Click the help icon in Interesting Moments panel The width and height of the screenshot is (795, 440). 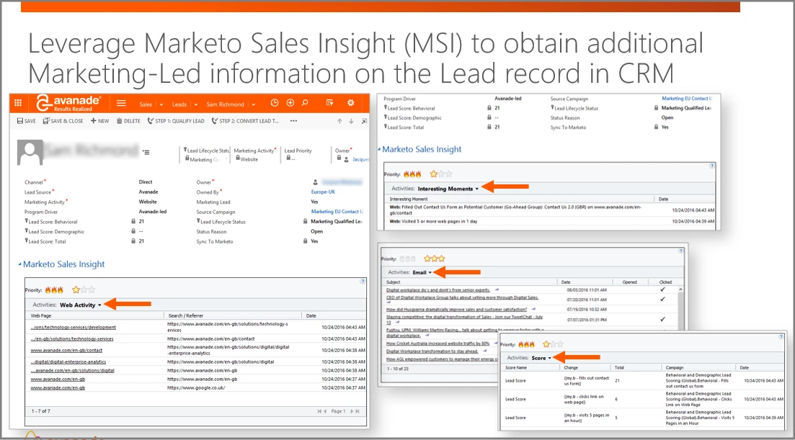pyautogui.click(x=712, y=166)
